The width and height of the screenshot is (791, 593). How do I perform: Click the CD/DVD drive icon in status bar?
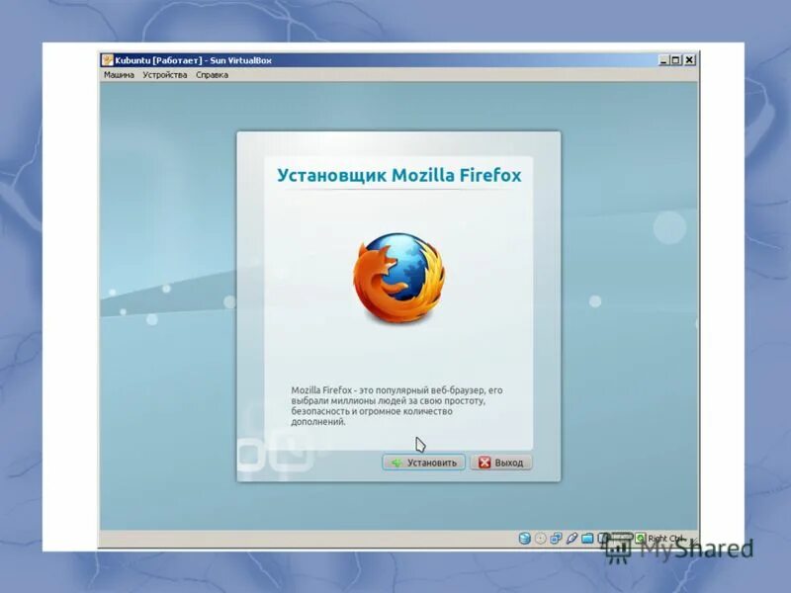[x=540, y=538]
